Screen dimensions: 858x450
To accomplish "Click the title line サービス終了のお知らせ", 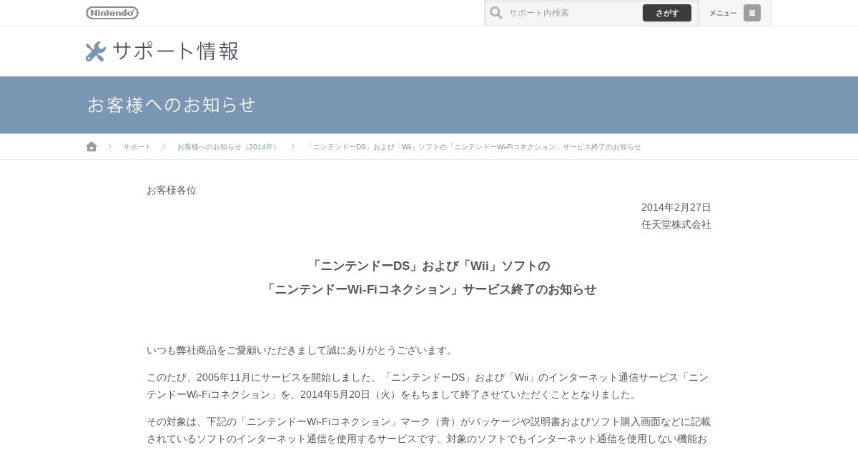I will click(x=429, y=289).
